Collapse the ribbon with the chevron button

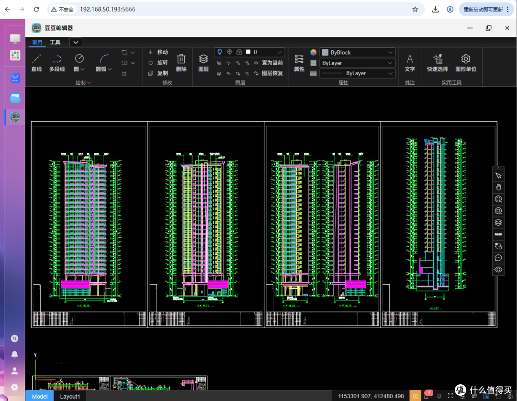point(76,42)
